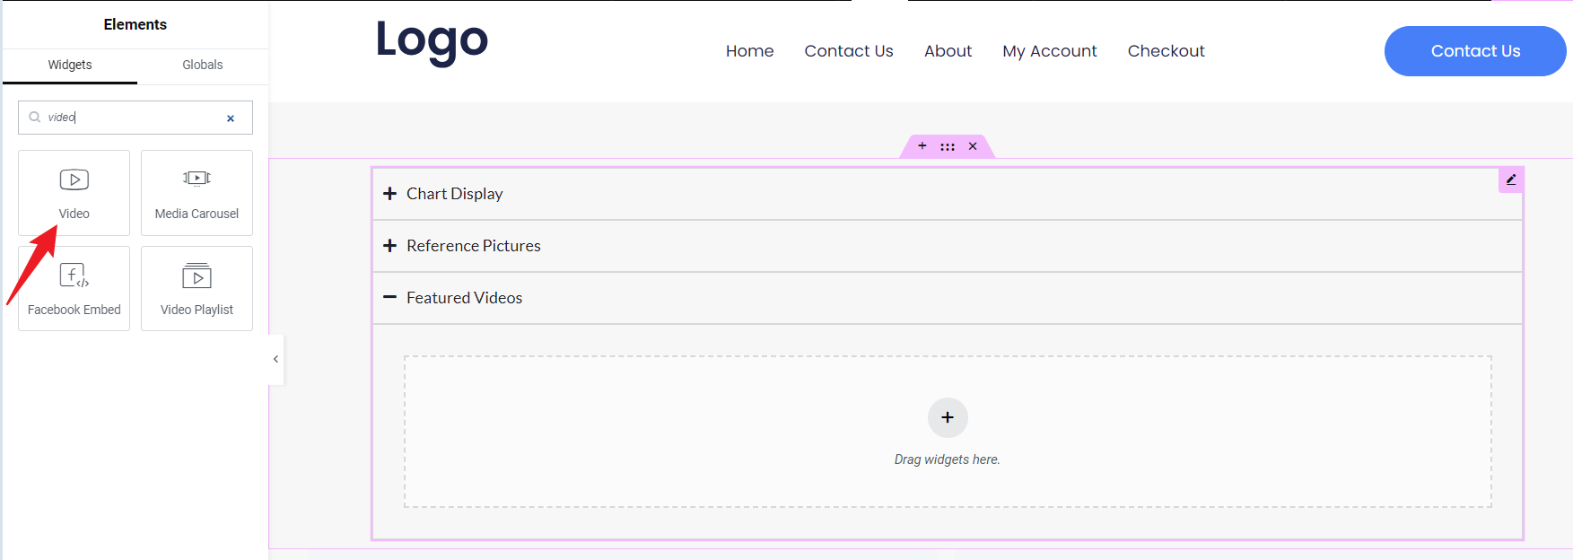Go to the Checkout nav link
The width and height of the screenshot is (1573, 560).
[1166, 51]
